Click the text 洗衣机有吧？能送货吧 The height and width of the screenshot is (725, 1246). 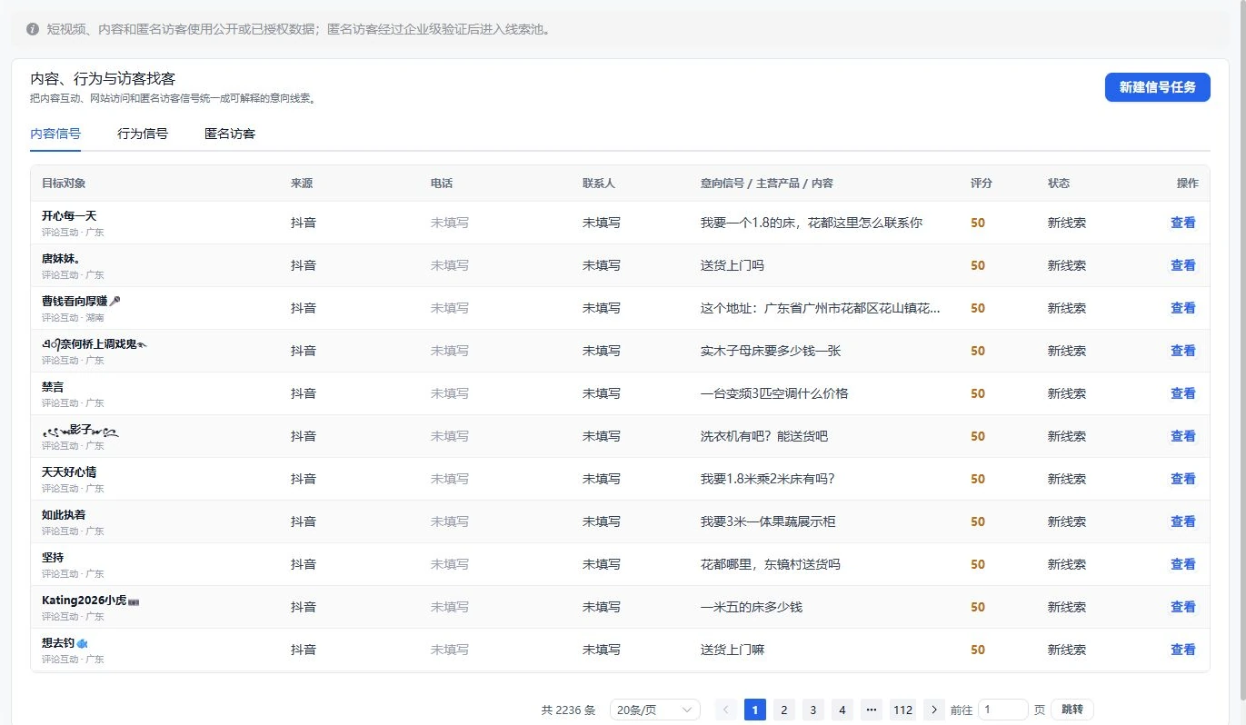(764, 436)
